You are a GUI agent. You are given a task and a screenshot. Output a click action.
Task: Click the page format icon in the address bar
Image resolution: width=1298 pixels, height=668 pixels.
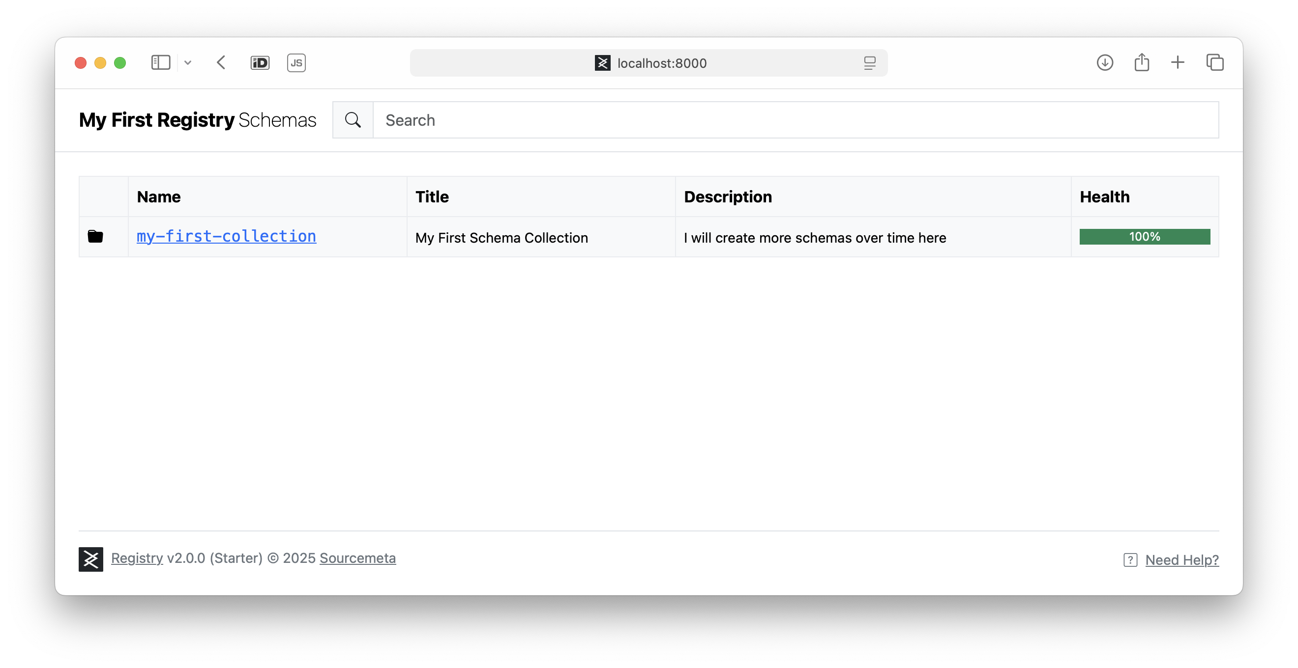[870, 63]
